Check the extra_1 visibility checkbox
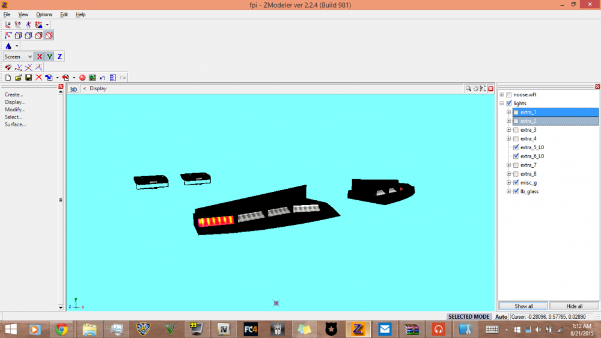Image resolution: width=601 pixels, height=338 pixels. click(516, 112)
